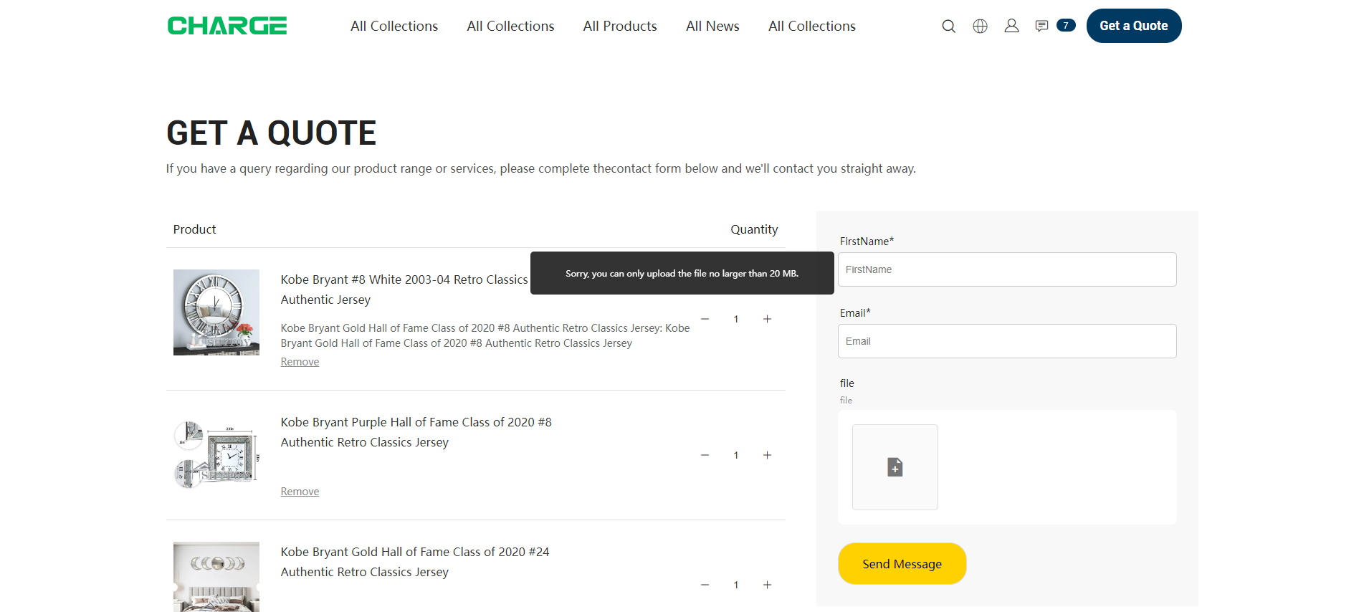Image resolution: width=1364 pixels, height=612 pixels.
Task: Increase quantity for Purple Hall of Fame jersey
Action: point(767,455)
